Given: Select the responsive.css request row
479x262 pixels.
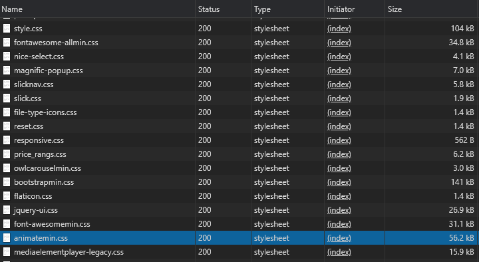Looking at the screenshot, I should pyautogui.click(x=239, y=140).
